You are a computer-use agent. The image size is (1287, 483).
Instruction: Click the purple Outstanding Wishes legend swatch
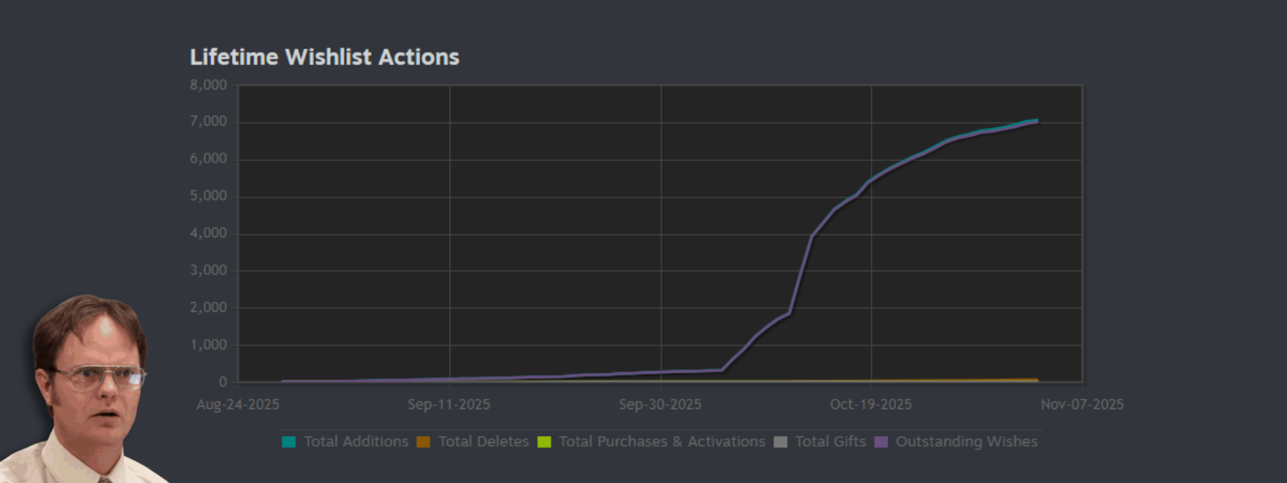pyautogui.click(x=881, y=442)
